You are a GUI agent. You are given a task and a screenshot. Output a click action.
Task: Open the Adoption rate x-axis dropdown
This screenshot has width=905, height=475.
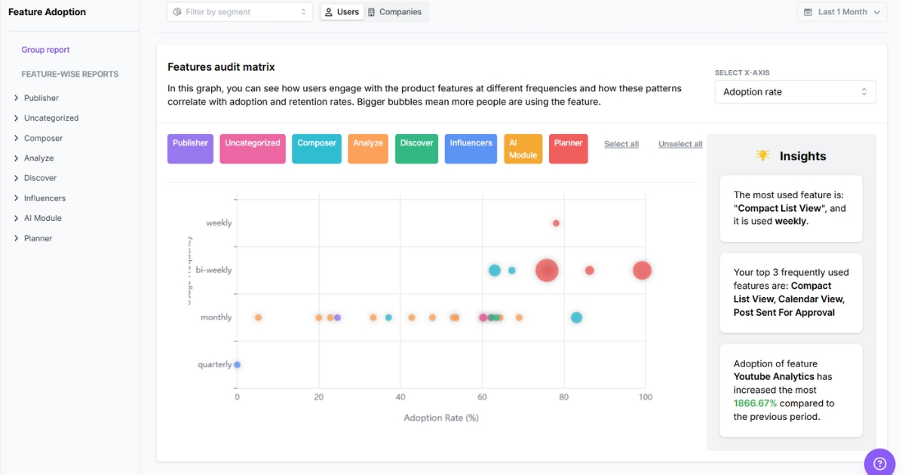pos(795,91)
